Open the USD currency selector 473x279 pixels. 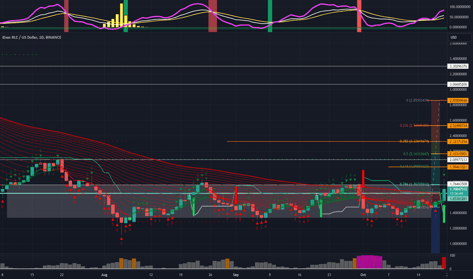(x=459, y=38)
